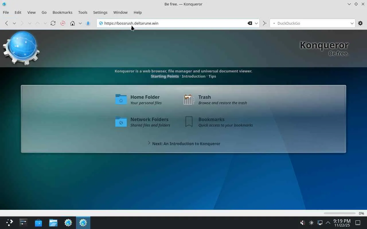This screenshot has height=229, width=367.
Task: Click the Network Folders icon
Action: [121, 122]
